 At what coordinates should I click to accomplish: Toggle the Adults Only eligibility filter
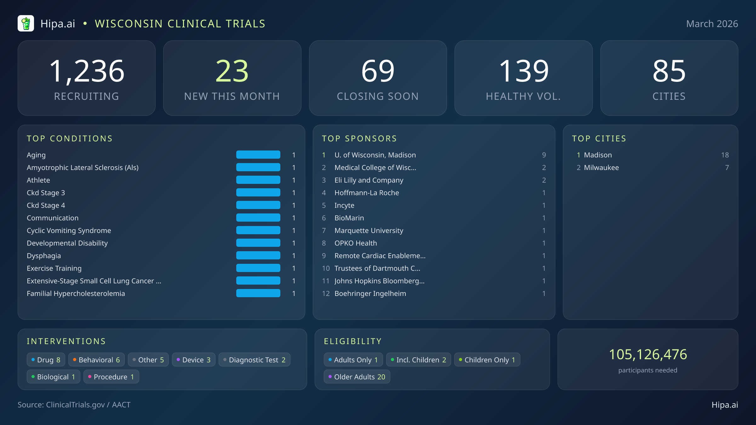click(x=353, y=360)
